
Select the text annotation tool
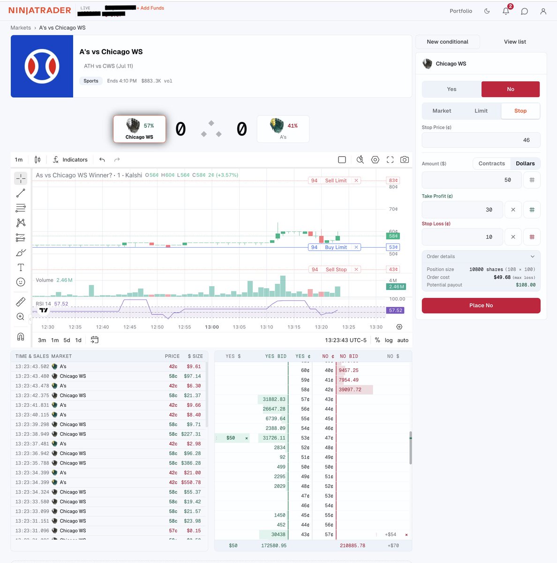[21, 267]
